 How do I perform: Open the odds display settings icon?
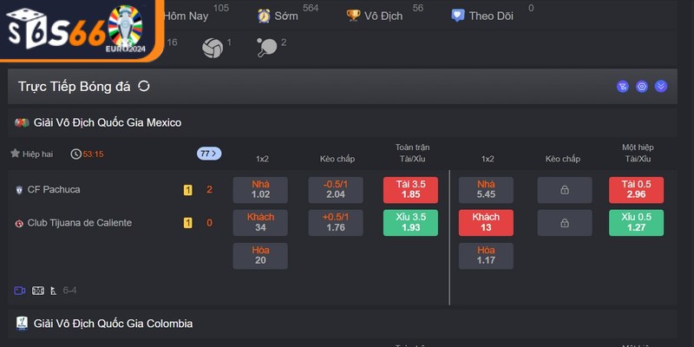[642, 86]
